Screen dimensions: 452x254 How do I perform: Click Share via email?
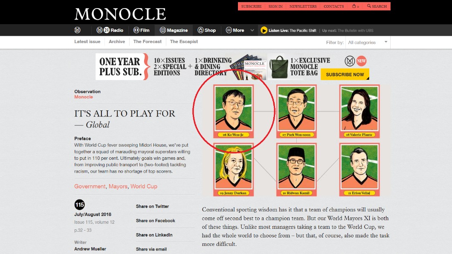pyautogui.click(x=151, y=249)
